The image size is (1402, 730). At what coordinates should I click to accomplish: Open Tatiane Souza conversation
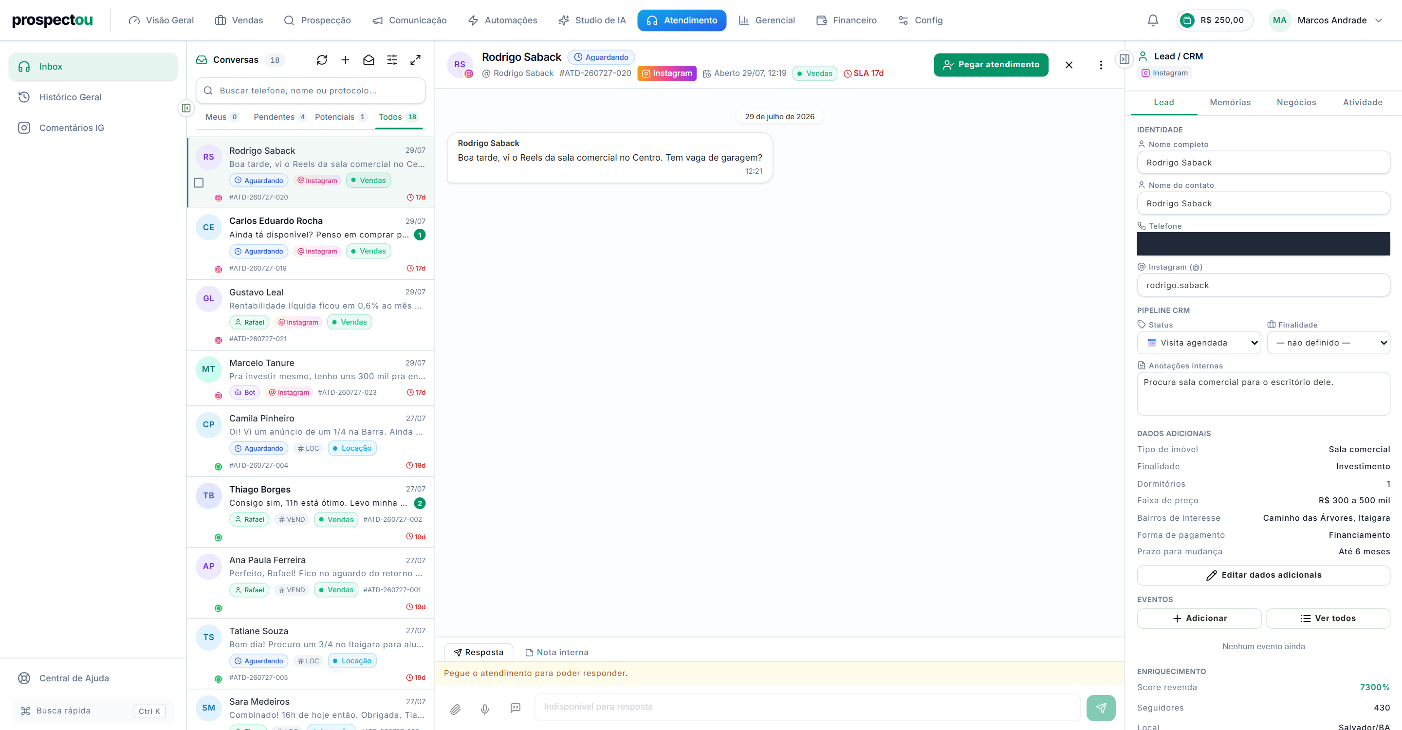[310, 654]
